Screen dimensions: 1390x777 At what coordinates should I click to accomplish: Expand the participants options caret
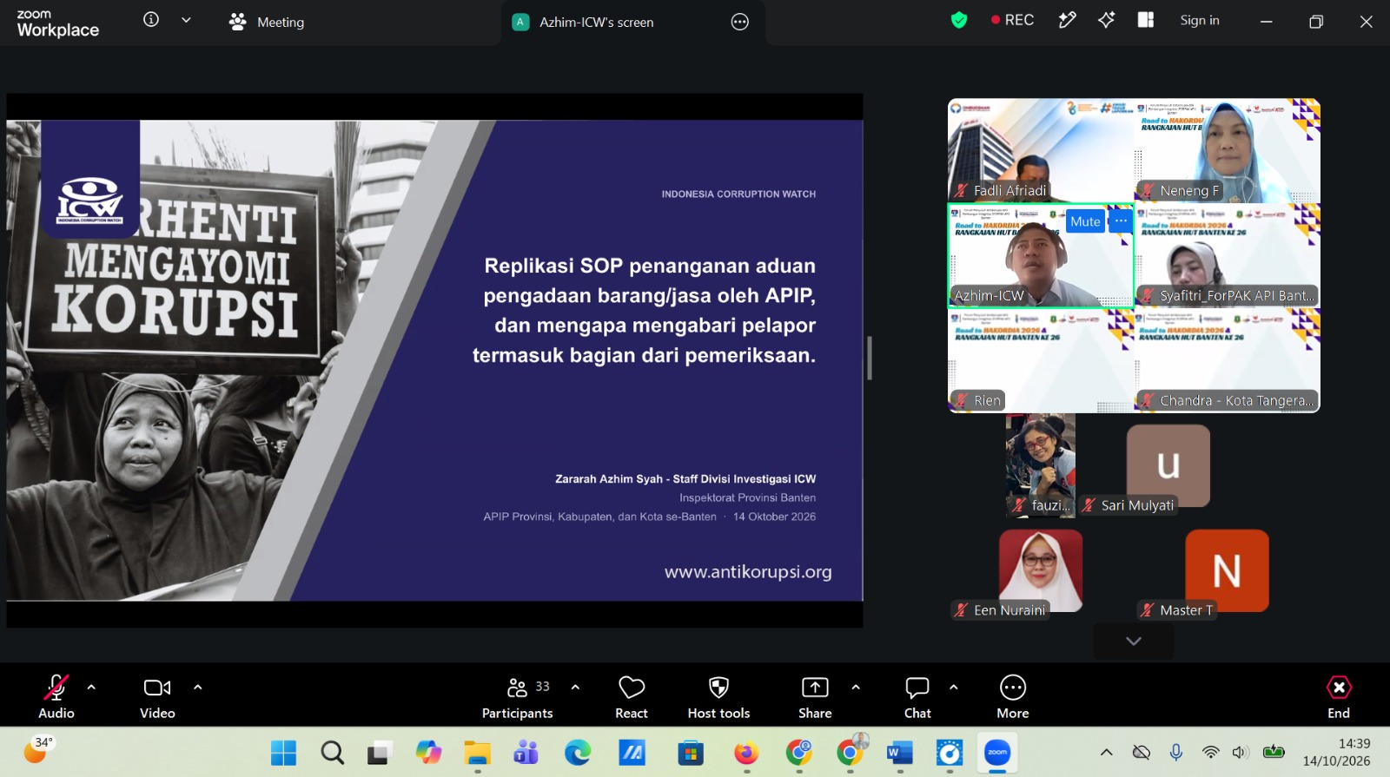(575, 687)
